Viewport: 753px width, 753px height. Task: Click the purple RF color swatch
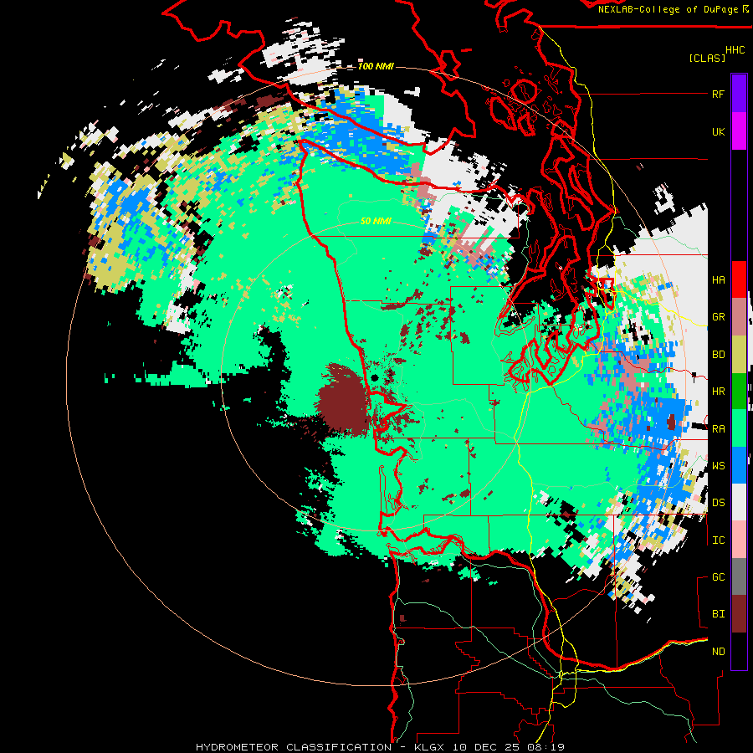[x=739, y=94]
